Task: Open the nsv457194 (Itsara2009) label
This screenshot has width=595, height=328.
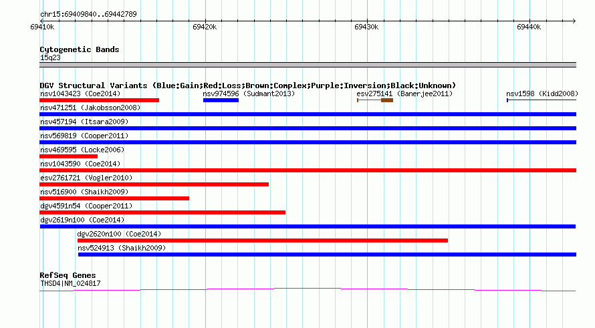Action: pyautogui.click(x=84, y=122)
